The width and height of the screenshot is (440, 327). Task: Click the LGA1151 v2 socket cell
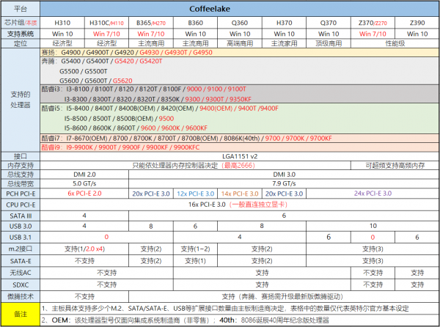tap(240, 156)
